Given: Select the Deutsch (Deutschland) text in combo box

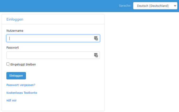Looking at the screenshot, I should [x=153, y=6].
